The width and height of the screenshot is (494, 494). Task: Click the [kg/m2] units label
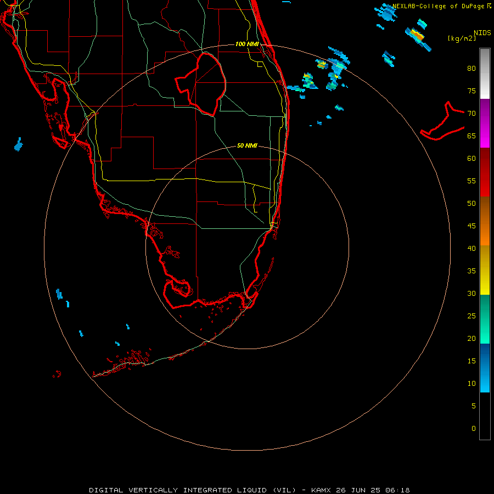coord(462,38)
